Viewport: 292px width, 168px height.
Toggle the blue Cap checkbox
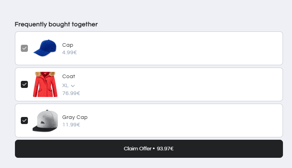point(24,48)
